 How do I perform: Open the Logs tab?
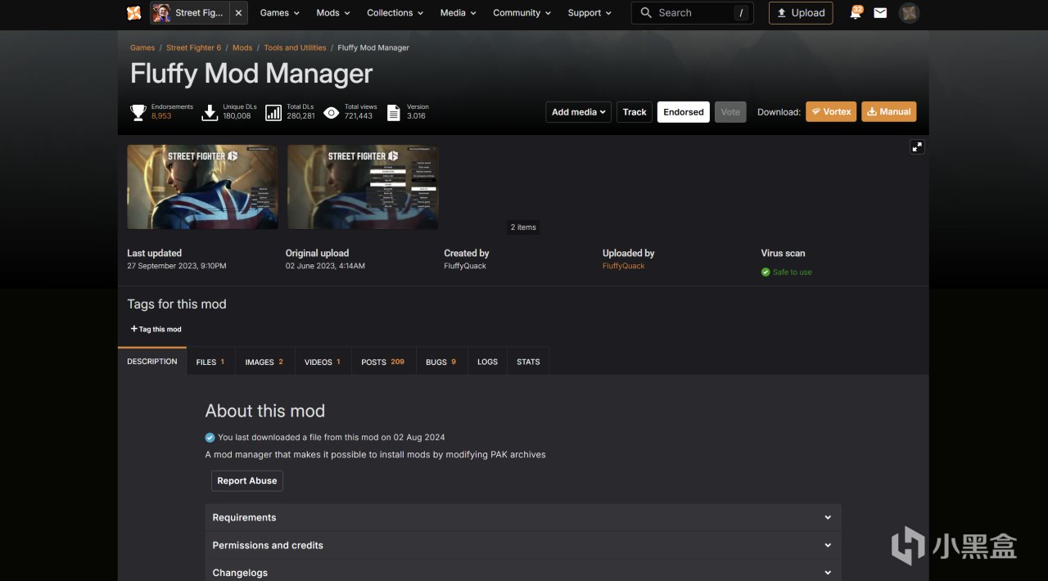tap(488, 362)
